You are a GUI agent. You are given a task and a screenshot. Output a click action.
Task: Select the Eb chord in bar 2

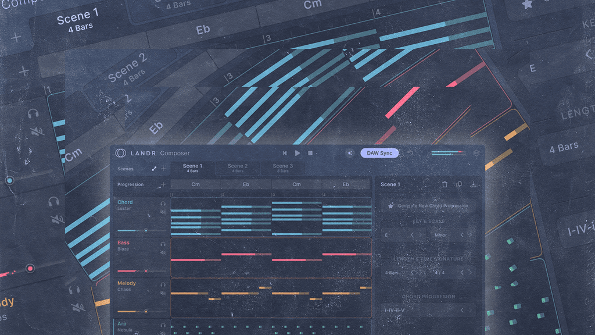point(246,184)
